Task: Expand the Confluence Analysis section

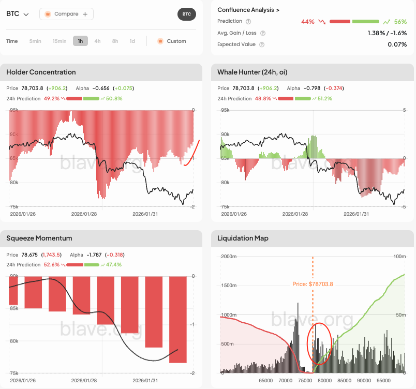Action: click(248, 10)
